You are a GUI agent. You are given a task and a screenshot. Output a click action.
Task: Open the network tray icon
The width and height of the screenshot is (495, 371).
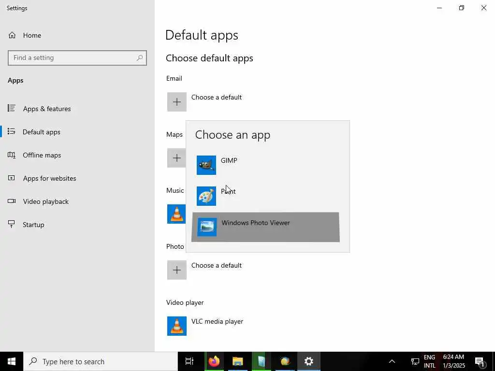(x=415, y=361)
